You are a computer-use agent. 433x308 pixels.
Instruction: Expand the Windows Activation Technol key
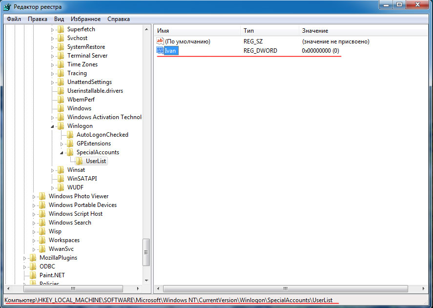coord(52,118)
